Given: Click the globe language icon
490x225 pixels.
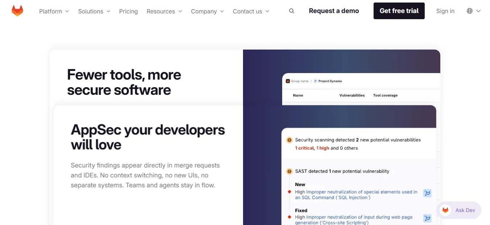Looking at the screenshot, I should pos(470,11).
